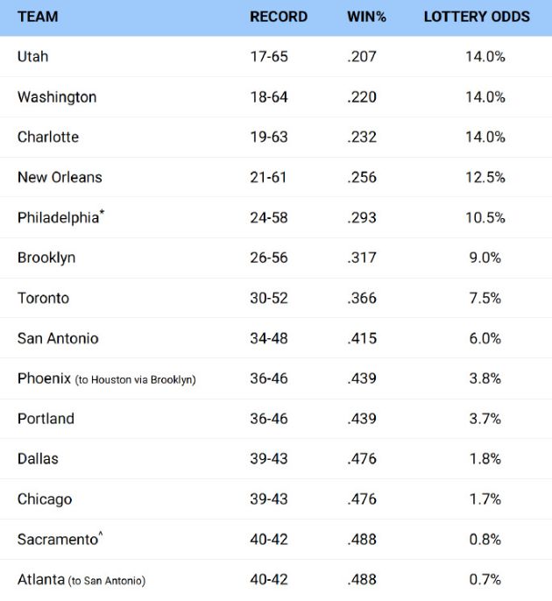Viewport: 552px width, 601px height.
Task: Select the Chicago team name
Action: (x=45, y=499)
